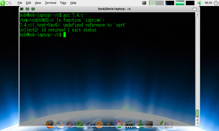This screenshot has width=219, height=131.
Task: Click the terminal scrollbar thumb
Action: coord(197,114)
